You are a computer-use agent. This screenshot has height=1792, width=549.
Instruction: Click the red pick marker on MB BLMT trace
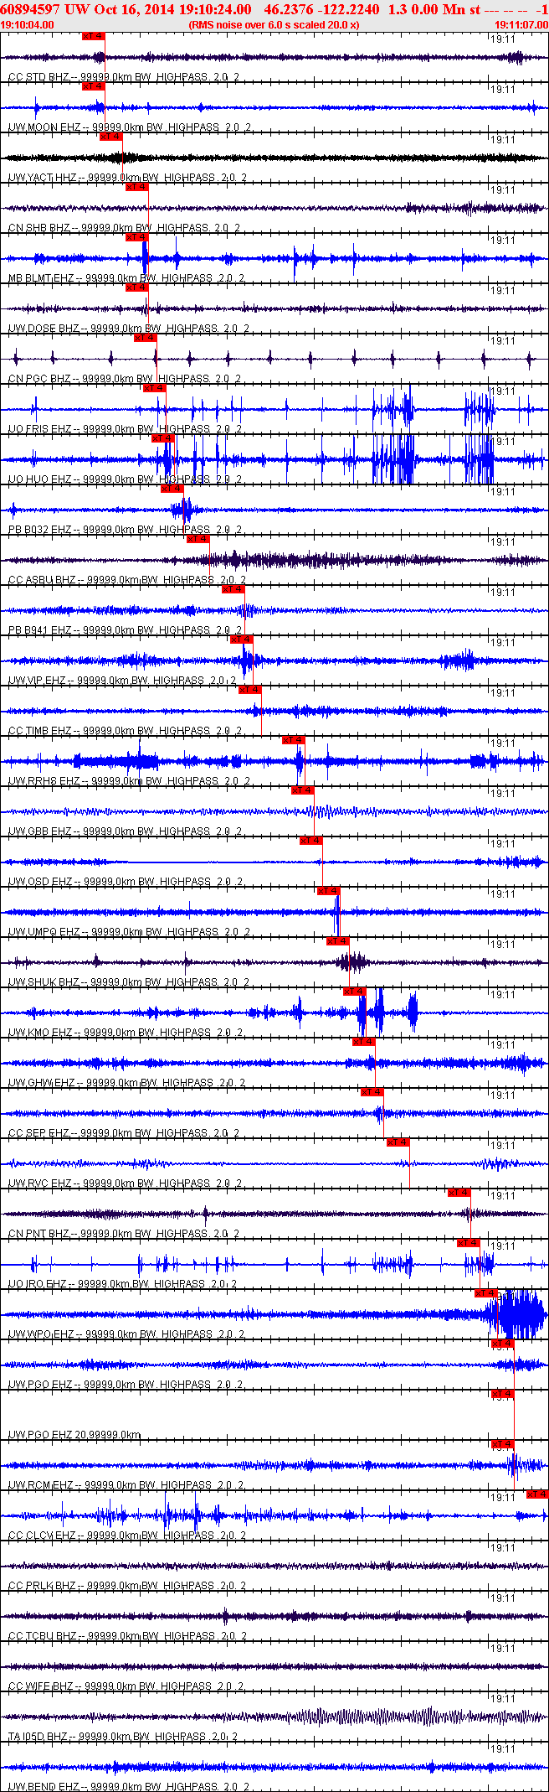pos(136,237)
